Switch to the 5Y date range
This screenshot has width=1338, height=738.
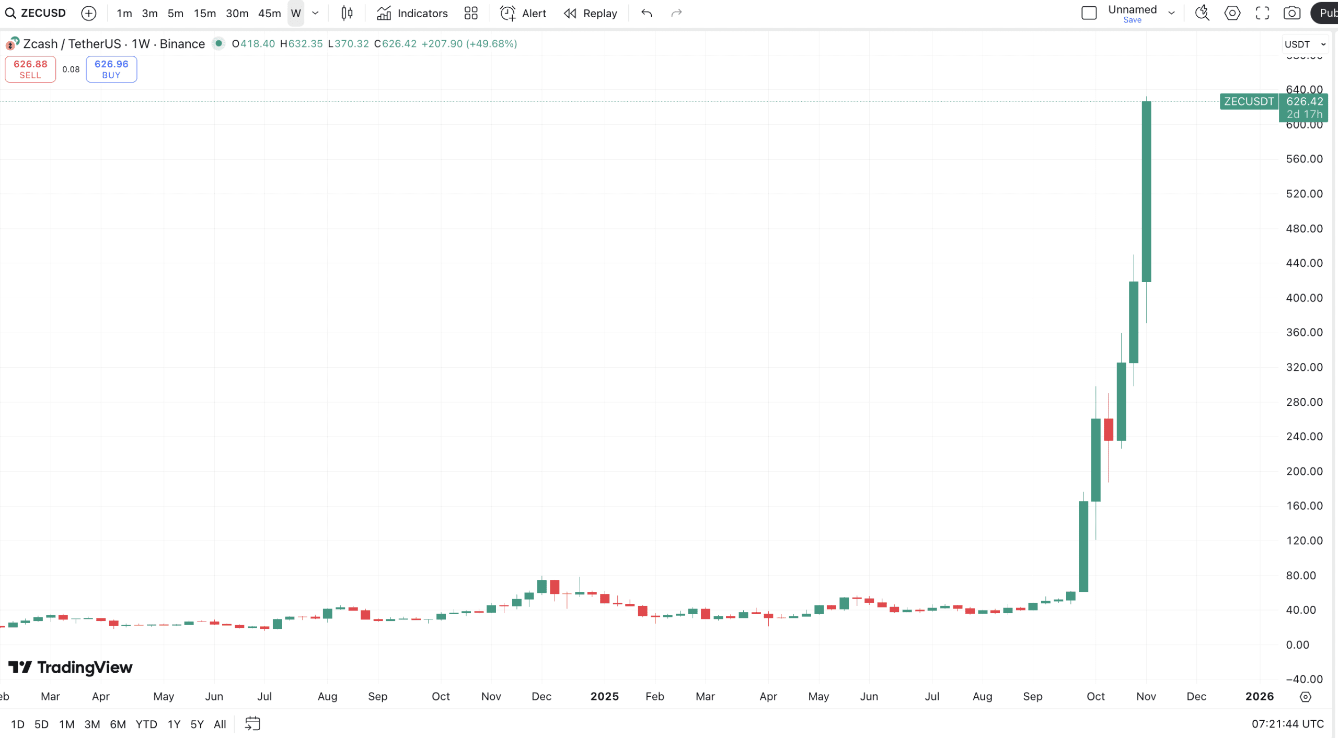click(x=197, y=724)
